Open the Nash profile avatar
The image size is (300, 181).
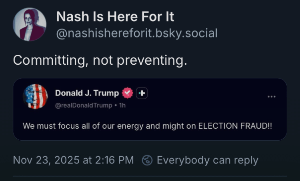pos(29,24)
